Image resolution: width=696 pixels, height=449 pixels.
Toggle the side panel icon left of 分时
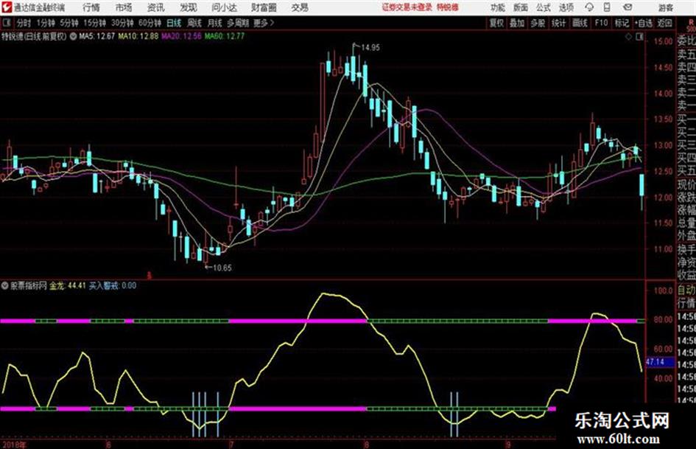tap(7, 23)
